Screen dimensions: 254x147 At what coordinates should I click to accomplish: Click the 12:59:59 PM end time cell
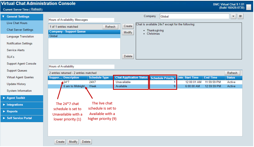(213, 86)
